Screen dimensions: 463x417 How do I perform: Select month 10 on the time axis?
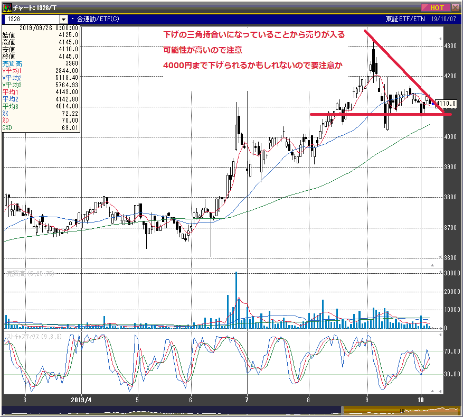coord(421,400)
